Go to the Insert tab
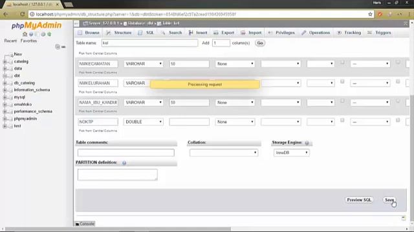 [198, 33]
